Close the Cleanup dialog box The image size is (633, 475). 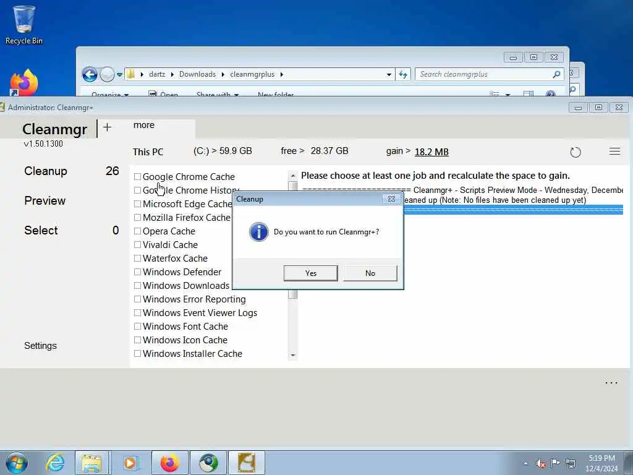pyautogui.click(x=391, y=199)
